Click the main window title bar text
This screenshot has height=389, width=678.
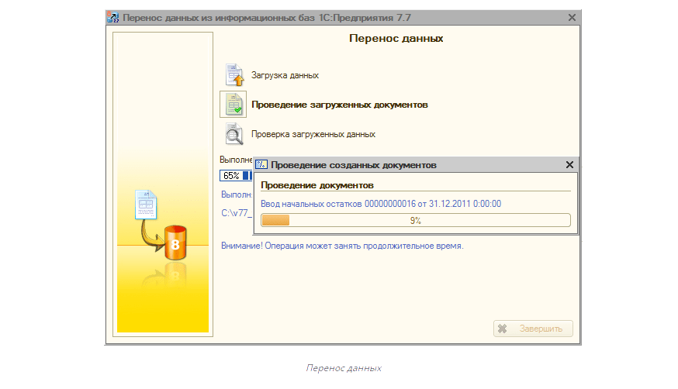pyautogui.click(x=267, y=18)
